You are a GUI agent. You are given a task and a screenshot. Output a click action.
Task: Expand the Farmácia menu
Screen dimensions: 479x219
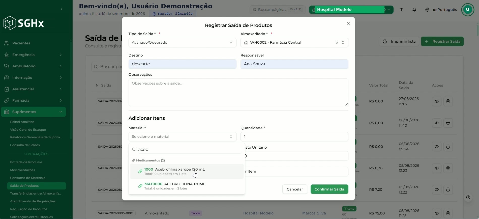click(33, 100)
